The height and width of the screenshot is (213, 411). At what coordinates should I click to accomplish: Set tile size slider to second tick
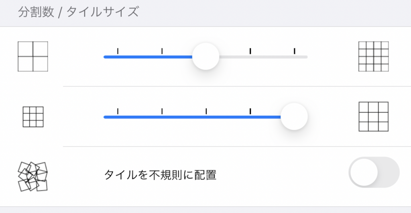click(162, 117)
